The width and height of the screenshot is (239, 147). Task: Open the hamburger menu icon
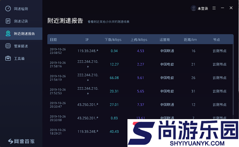click(214, 8)
